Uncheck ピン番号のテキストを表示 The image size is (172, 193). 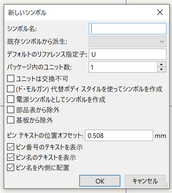[x=11, y=147]
